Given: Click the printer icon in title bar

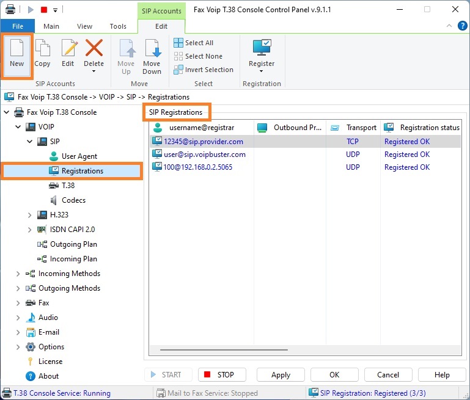Looking at the screenshot, I should [10, 9].
